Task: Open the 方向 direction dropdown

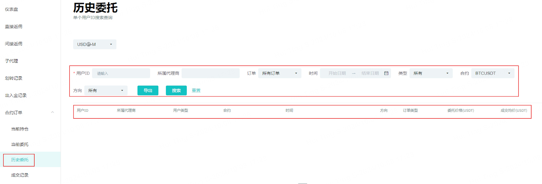Action: click(x=106, y=90)
